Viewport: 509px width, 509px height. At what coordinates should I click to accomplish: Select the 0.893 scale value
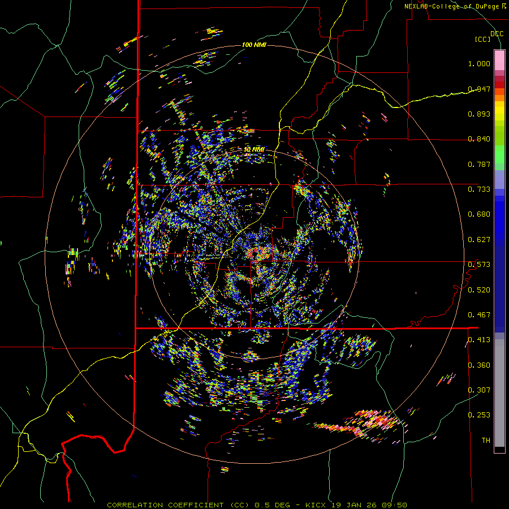tap(479, 114)
